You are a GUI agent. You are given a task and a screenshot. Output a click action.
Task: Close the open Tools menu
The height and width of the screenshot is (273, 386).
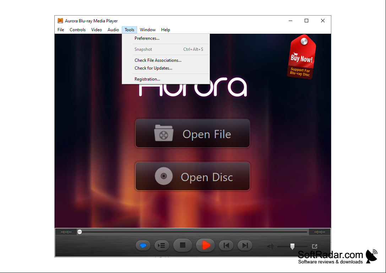coord(130,30)
